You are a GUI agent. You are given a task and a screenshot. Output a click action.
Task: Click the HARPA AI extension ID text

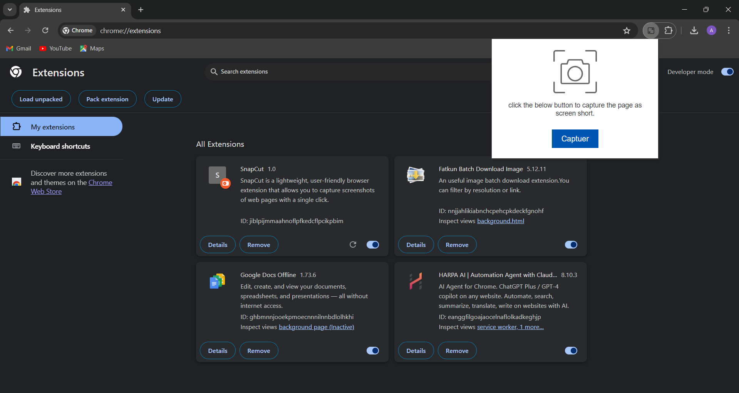(x=490, y=317)
